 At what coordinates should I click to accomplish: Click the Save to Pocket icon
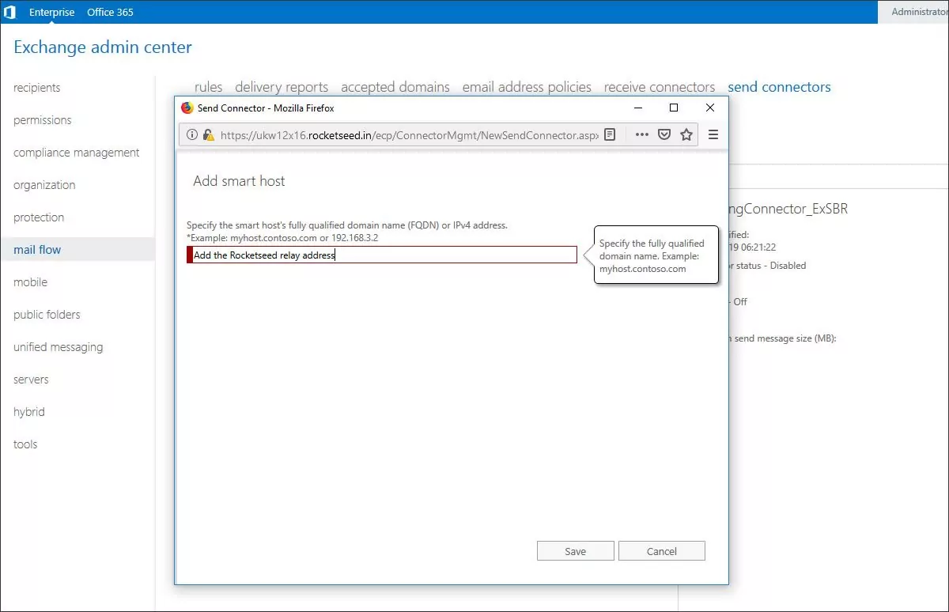[x=664, y=135]
